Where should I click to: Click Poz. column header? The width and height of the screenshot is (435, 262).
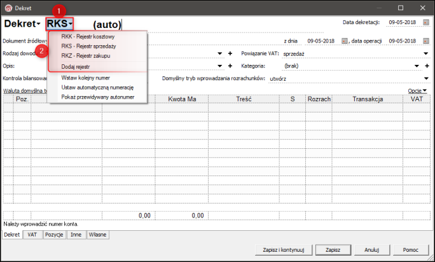tap(22, 99)
